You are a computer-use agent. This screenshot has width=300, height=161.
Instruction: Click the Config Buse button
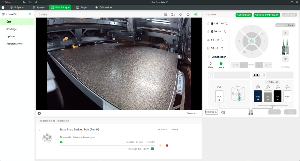pyautogui.click(x=244, y=15)
